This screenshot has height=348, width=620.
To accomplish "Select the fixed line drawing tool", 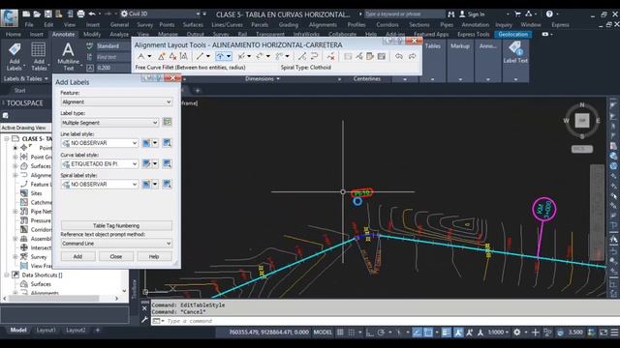I will click(201, 56).
